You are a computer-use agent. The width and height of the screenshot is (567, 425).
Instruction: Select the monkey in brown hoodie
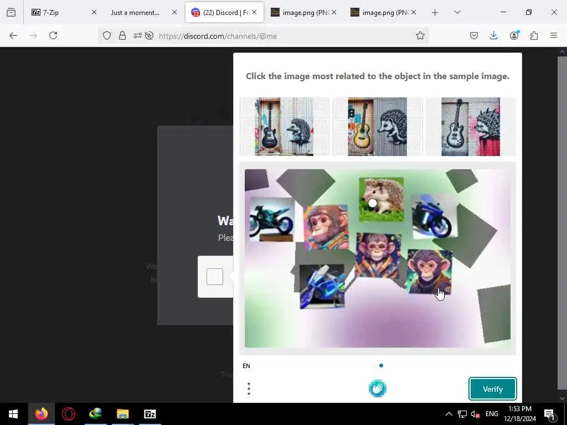(429, 272)
